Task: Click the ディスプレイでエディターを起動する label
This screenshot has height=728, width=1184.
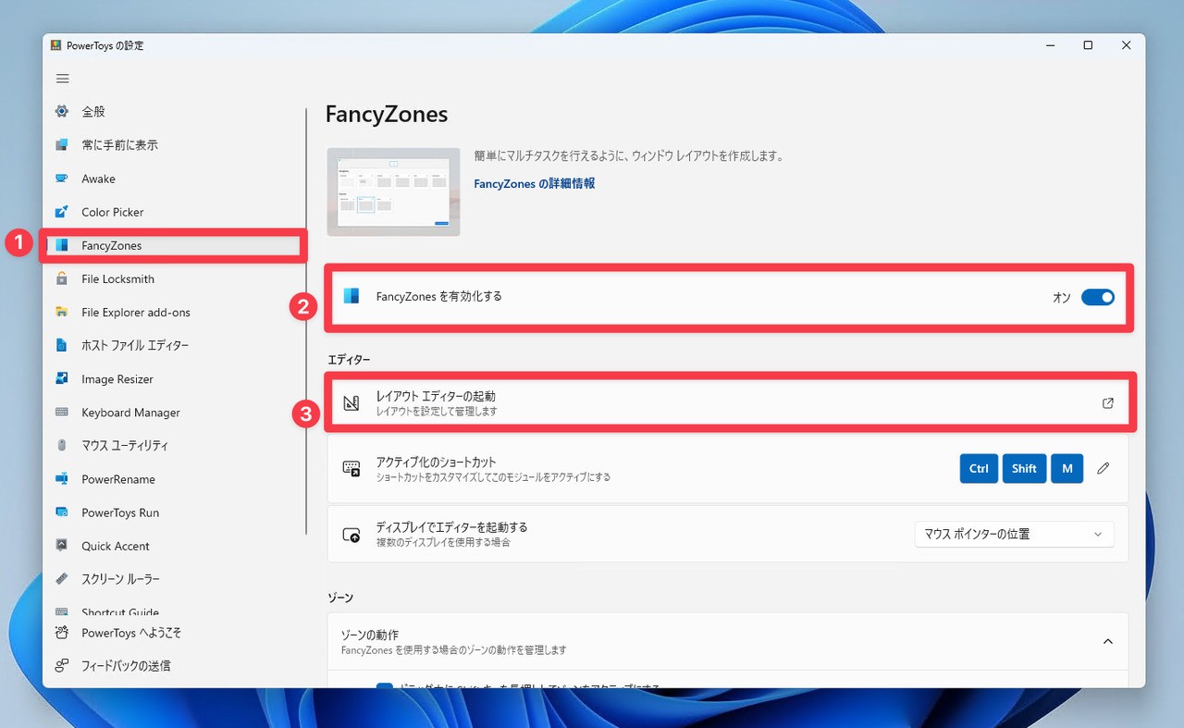Action: [451, 527]
